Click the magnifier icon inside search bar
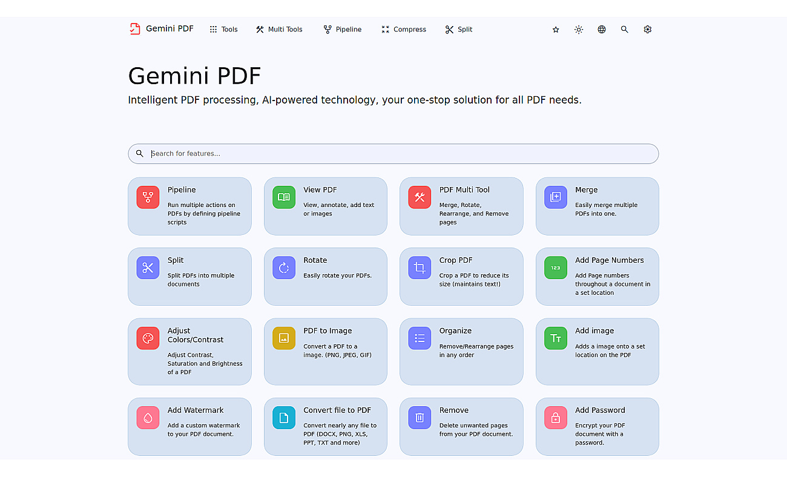The width and height of the screenshot is (787, 477). point(140,154)
